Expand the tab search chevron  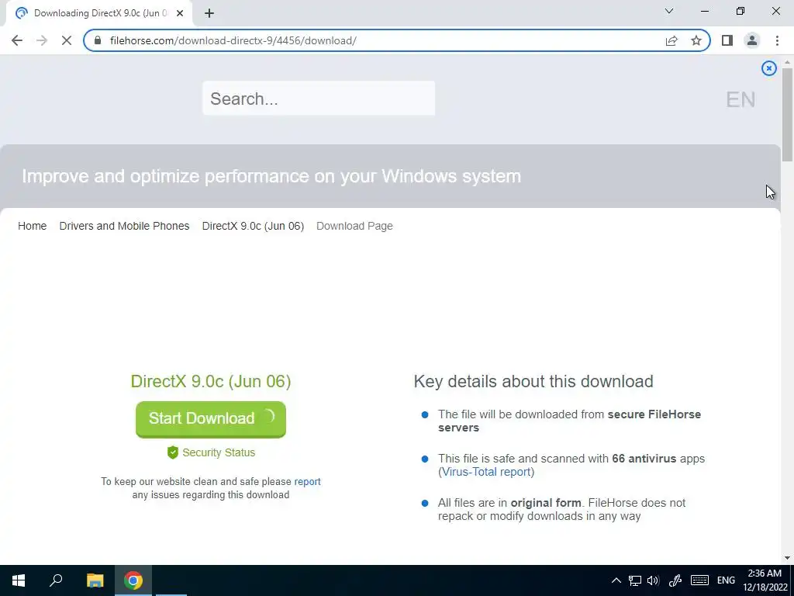[669, 11]
